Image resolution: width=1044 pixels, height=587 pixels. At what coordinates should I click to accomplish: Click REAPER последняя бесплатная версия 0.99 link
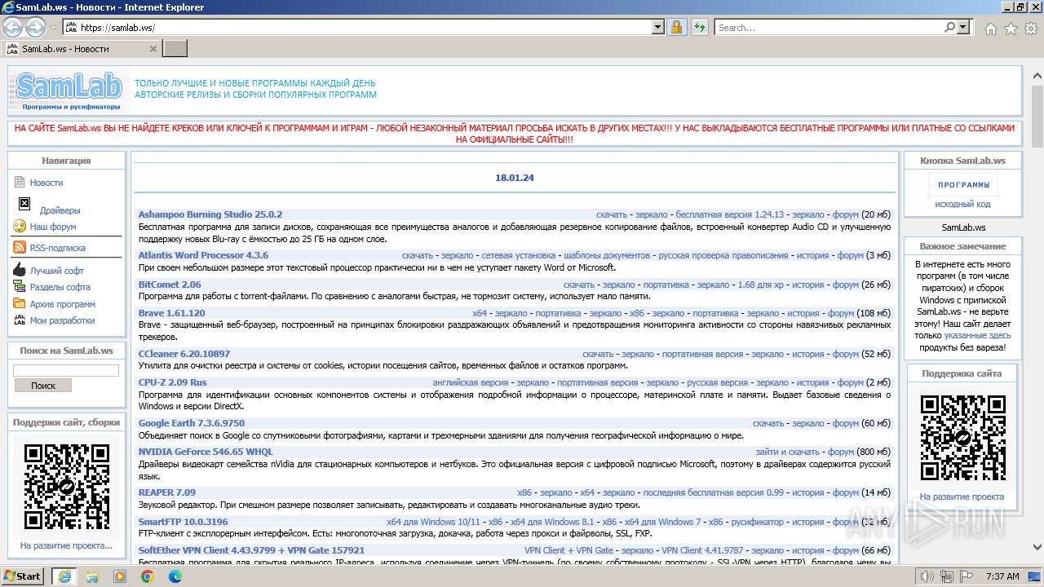click(x=713, y=492)
